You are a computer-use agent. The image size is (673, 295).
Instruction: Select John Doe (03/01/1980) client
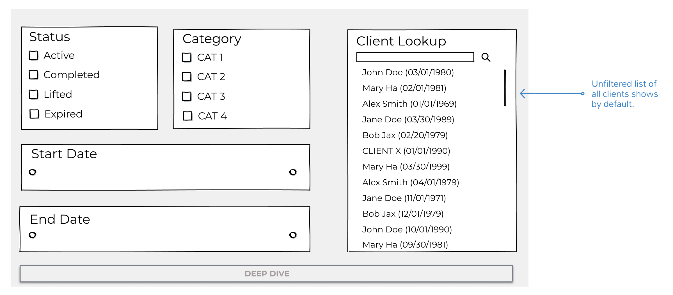(x=408, y=72)
